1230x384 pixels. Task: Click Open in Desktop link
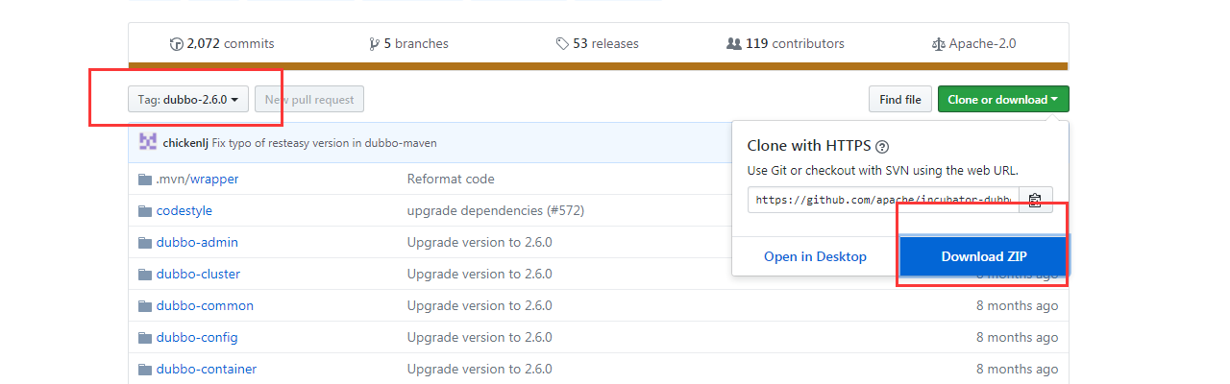815,256
